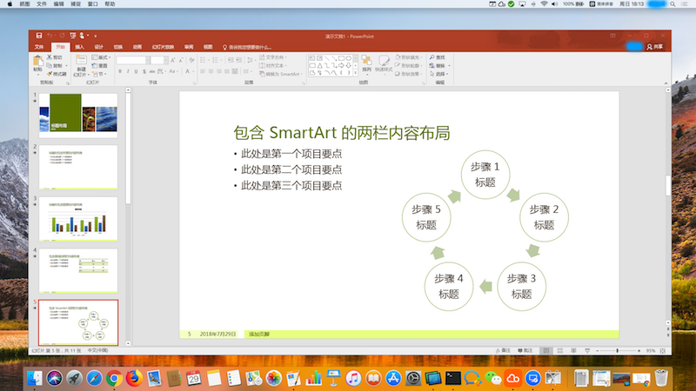Switch to the Insert ribbon tab

(x=79, y=47)
